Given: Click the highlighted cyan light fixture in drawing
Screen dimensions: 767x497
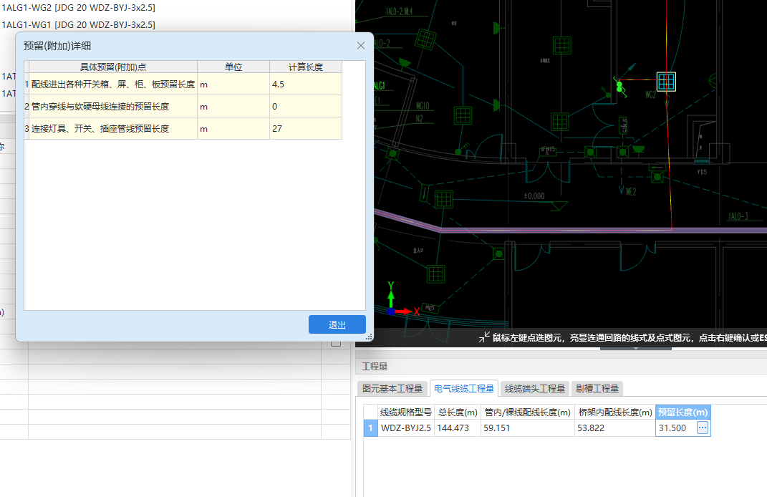Looking at the screenshot, I should click(x=666, y=82).
